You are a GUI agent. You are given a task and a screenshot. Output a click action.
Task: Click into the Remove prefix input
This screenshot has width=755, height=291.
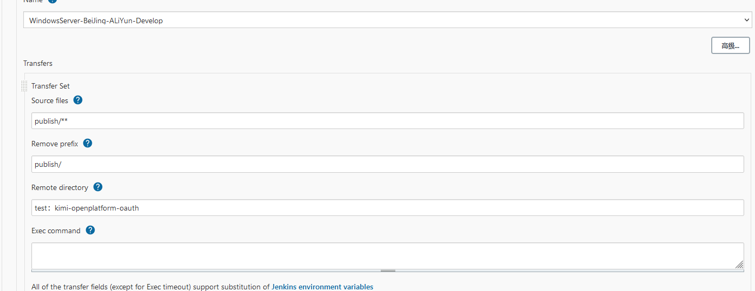pos(387,164)
